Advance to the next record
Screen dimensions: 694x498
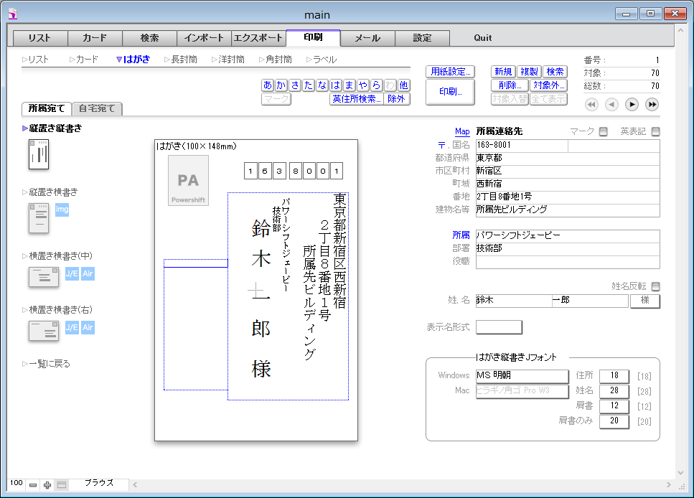[632, 105]
